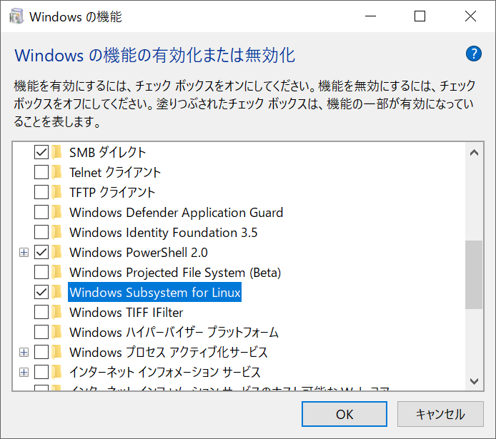
Task: Select Windows プロセス アクティブ化サービス label
Action: (169, 352)
